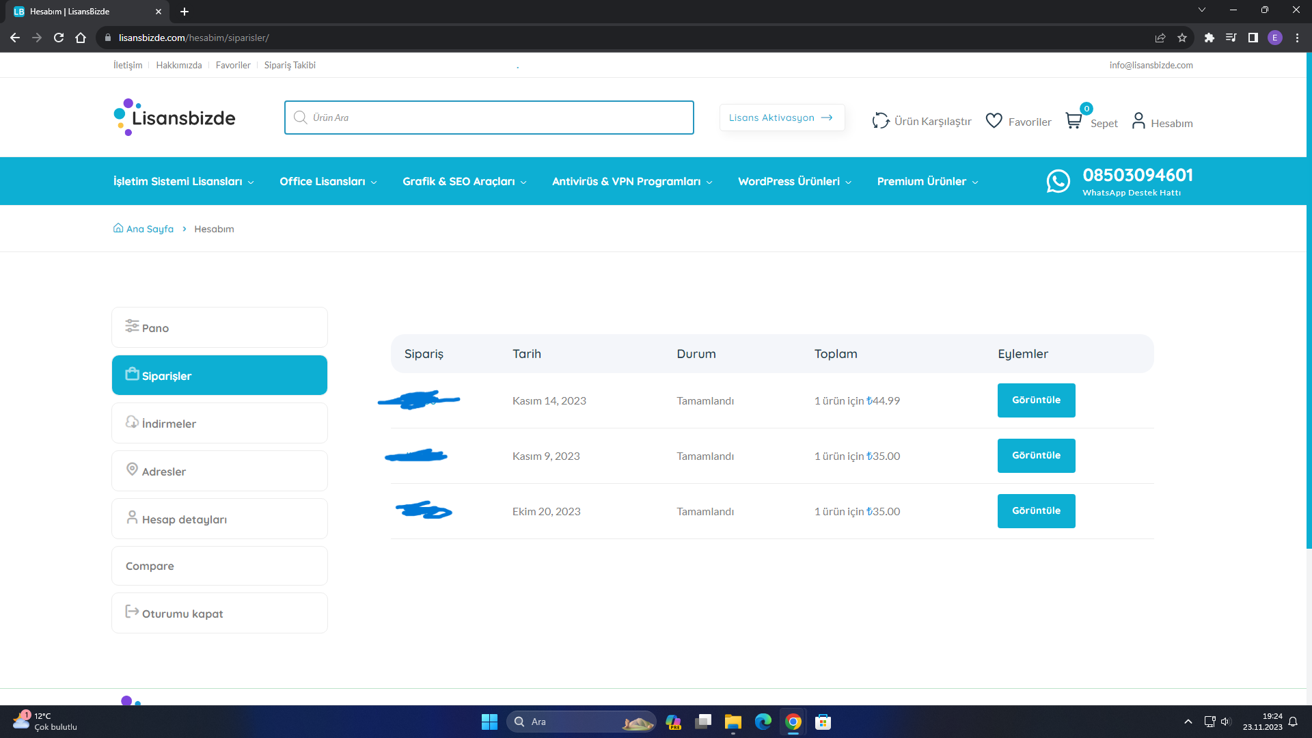Click the home icon in breadcrumb

[118, 228]
